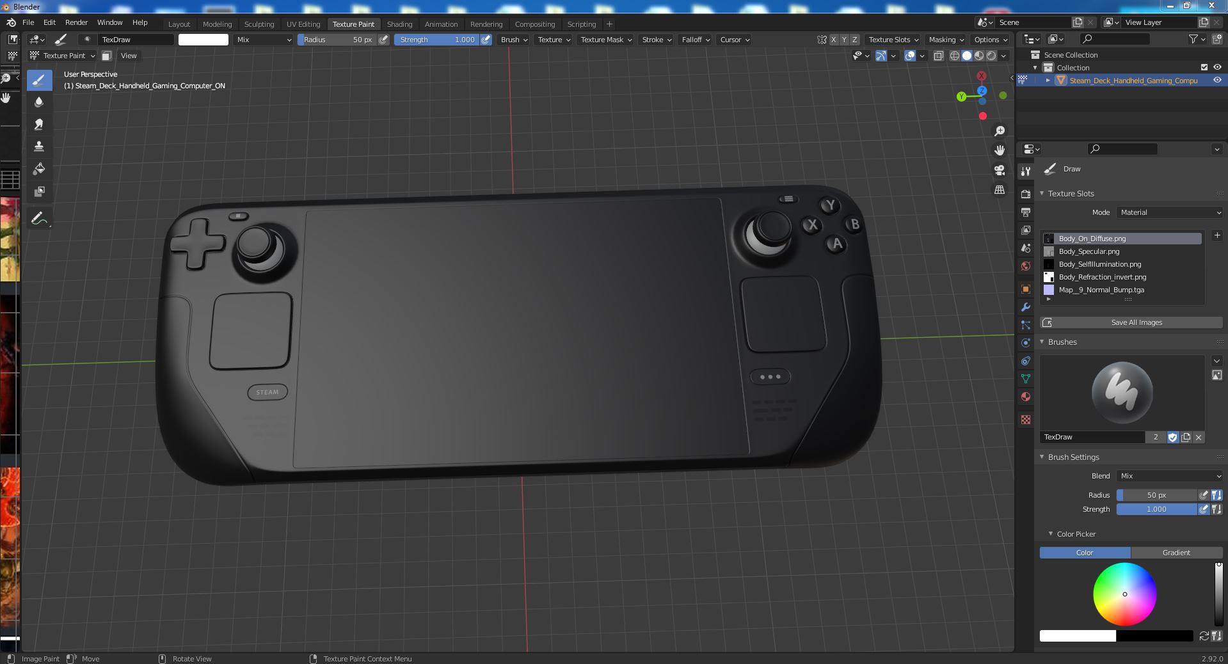The height and width of the screenshot is (664, 1228).
Task: Open the Texture properties tab
Action: pos(1026,420)
